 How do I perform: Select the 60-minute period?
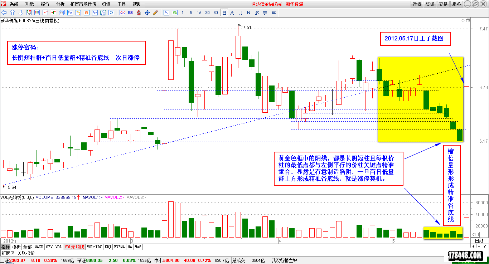(216, 13)
